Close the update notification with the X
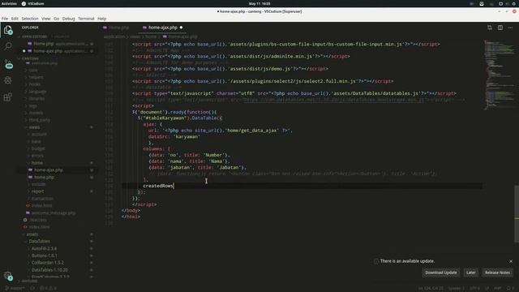The width and height of the screenshot is (519, 292). click(x=511, y=261)
